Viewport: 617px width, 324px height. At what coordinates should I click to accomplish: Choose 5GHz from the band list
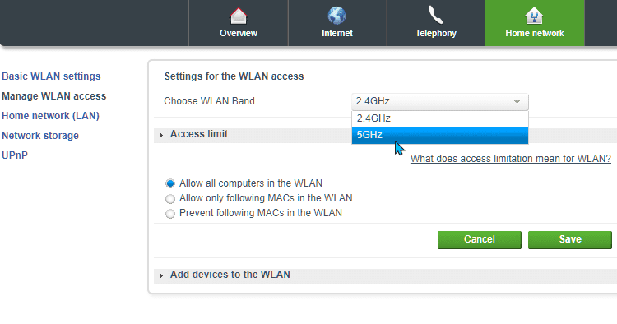coord(440,135)
